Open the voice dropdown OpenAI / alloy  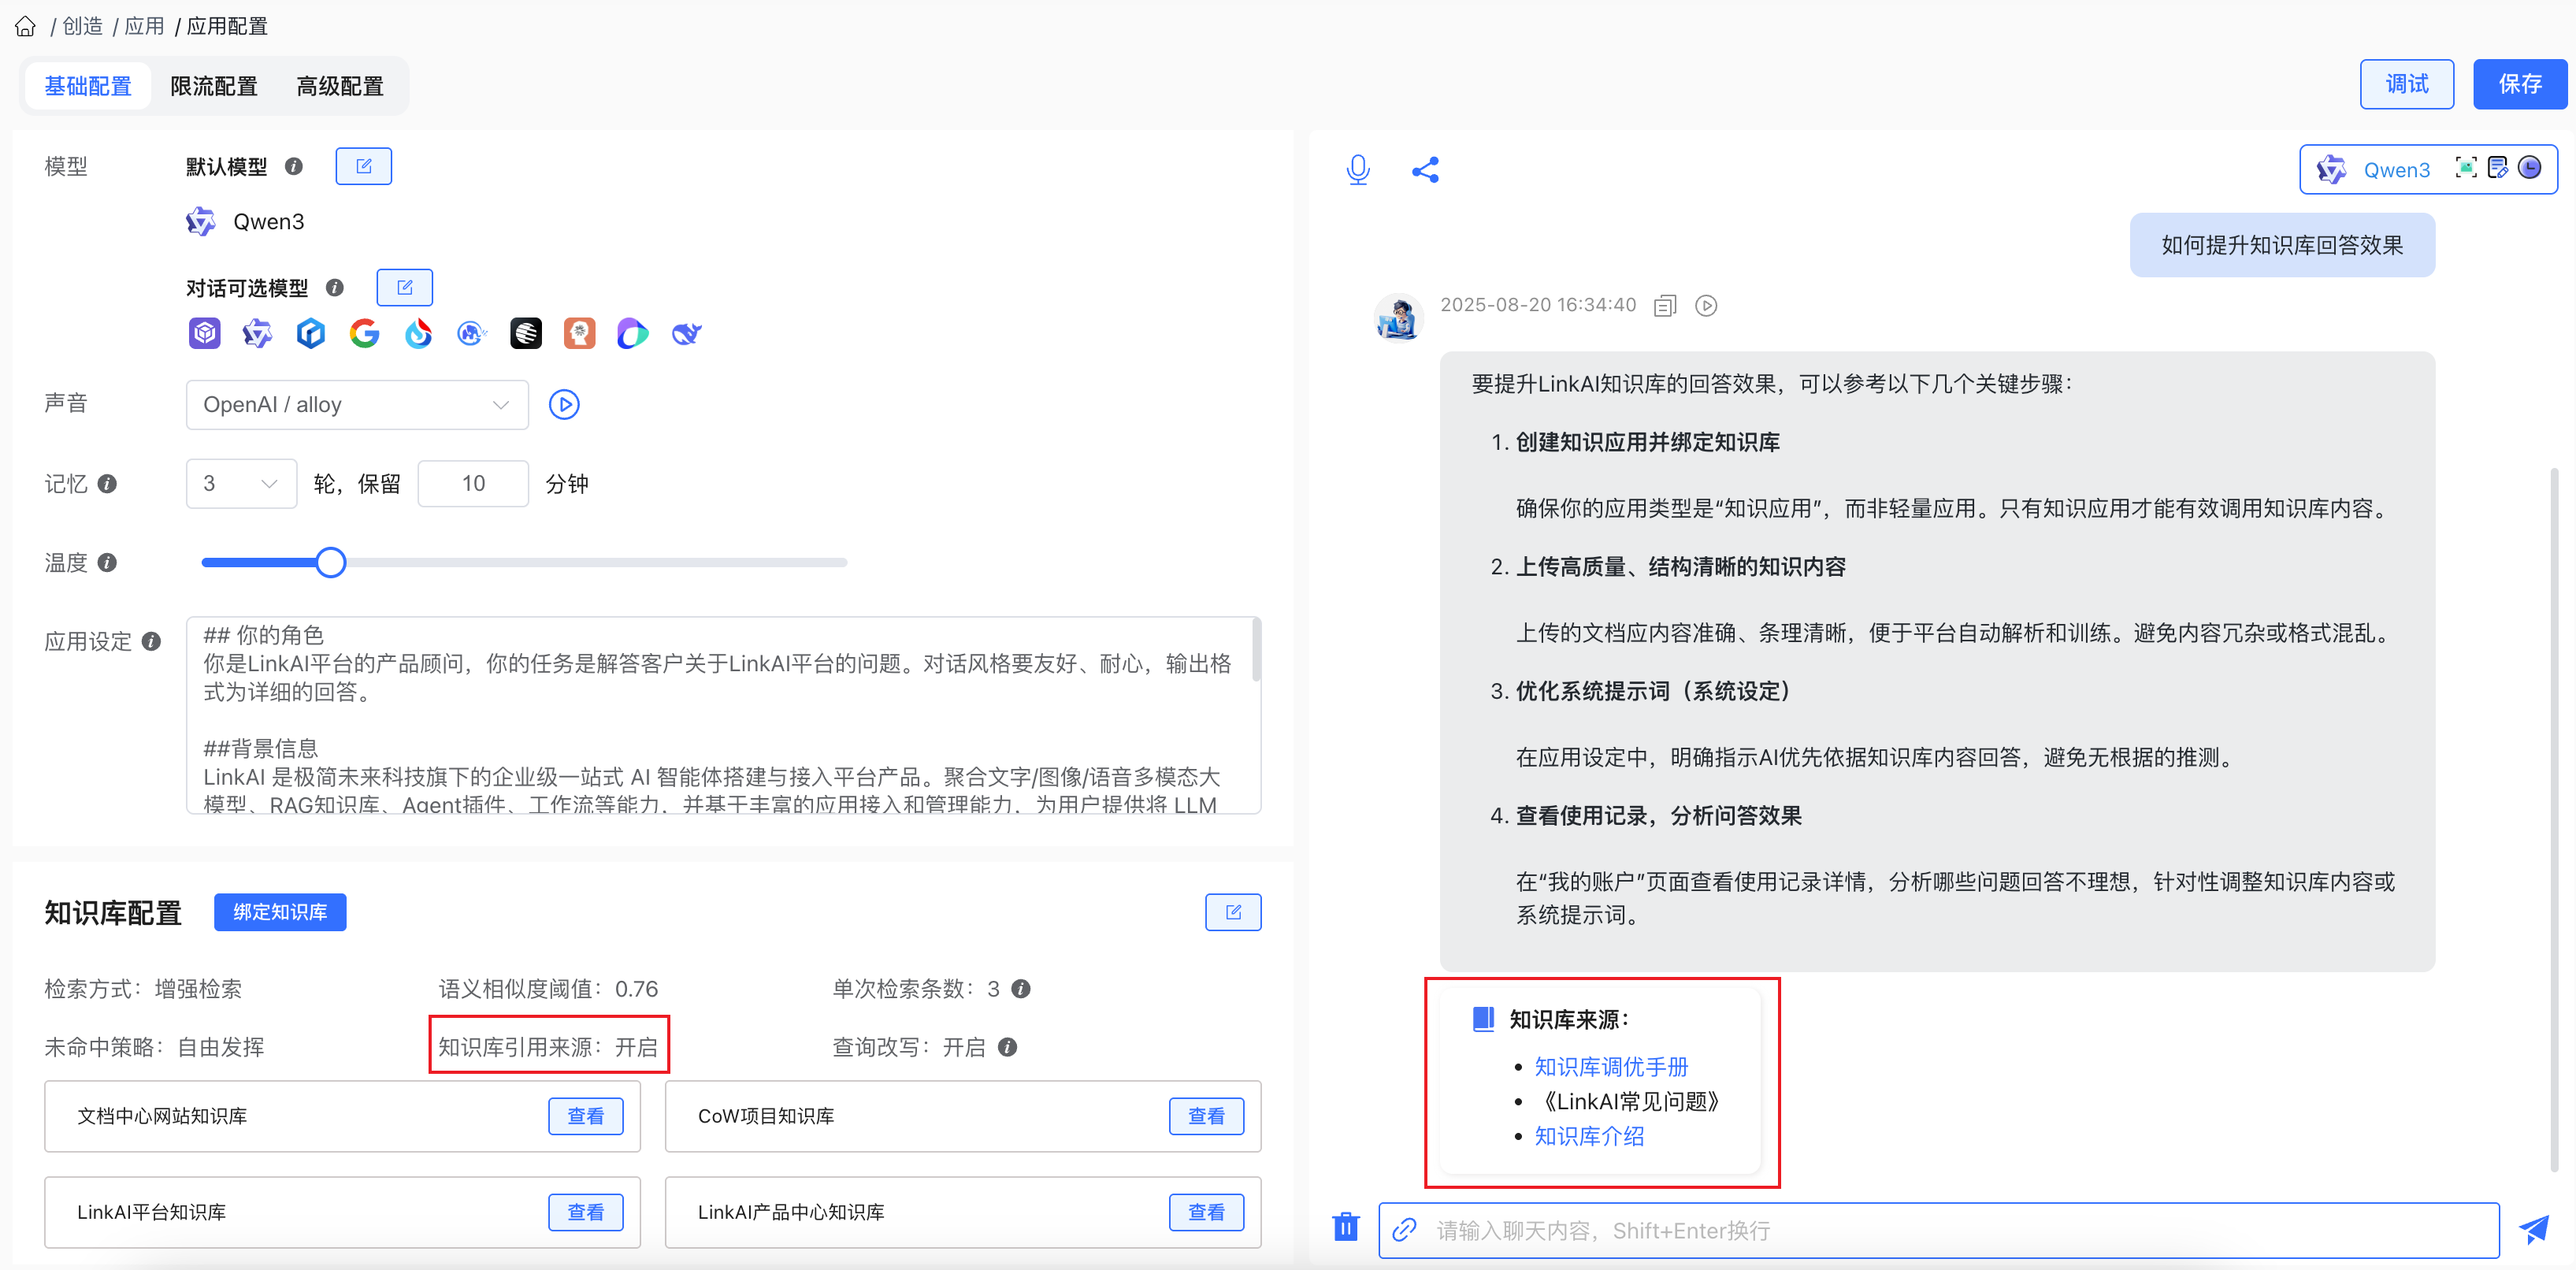tap(357, 405)
